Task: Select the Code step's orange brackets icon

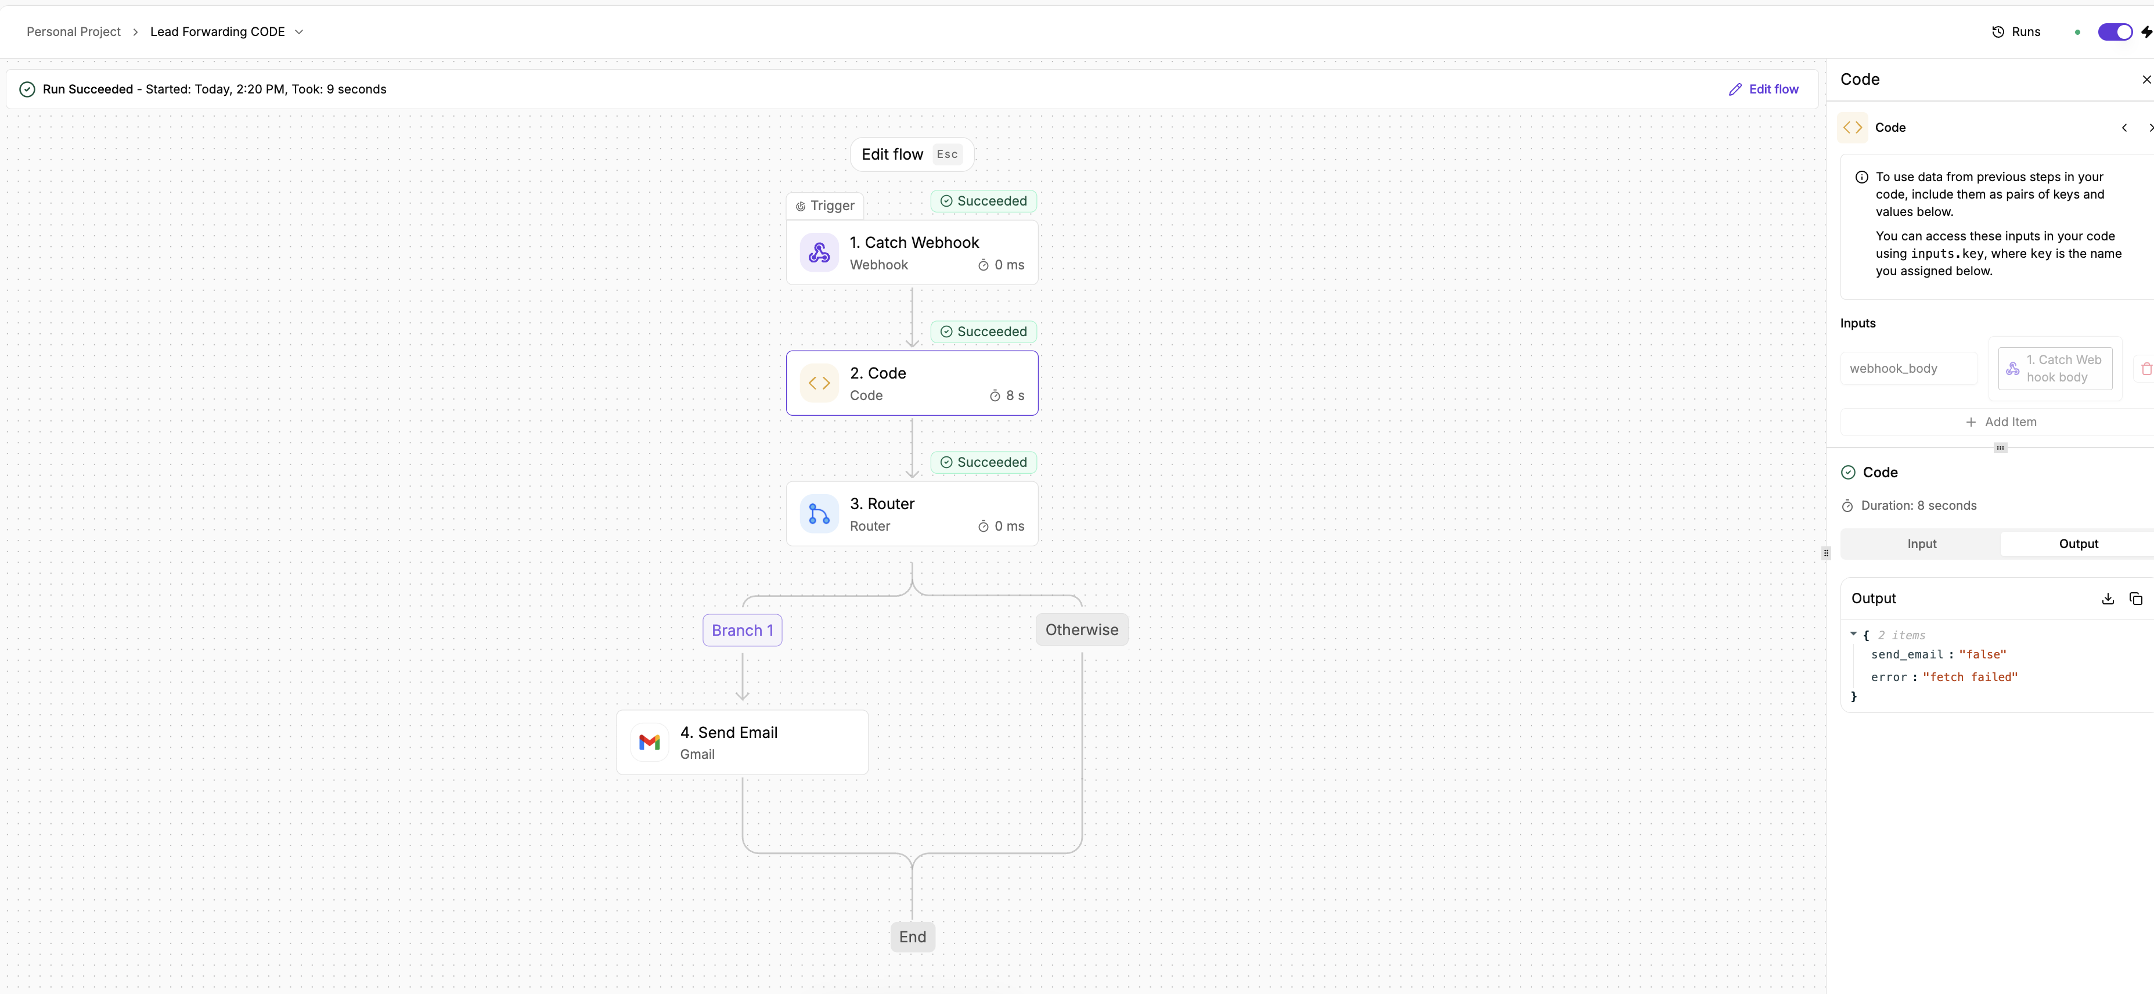Action: coord(819,383)
